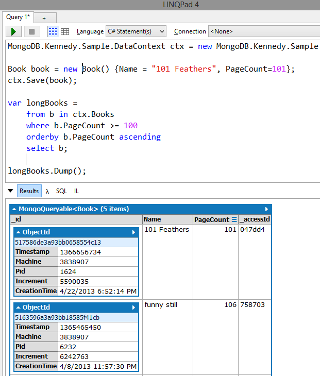Click the PageCount column graph icon

[234, 219]
